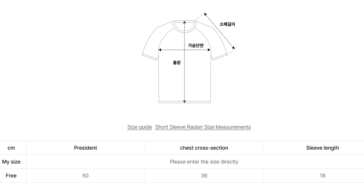Viewport: 364px width, 186px height.
Task: Select the My size row label
Action: [11, 161]
